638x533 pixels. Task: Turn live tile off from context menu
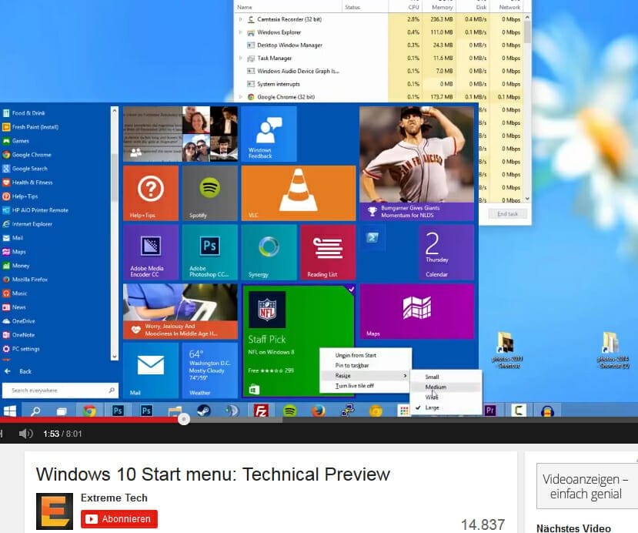pos(355,386)
